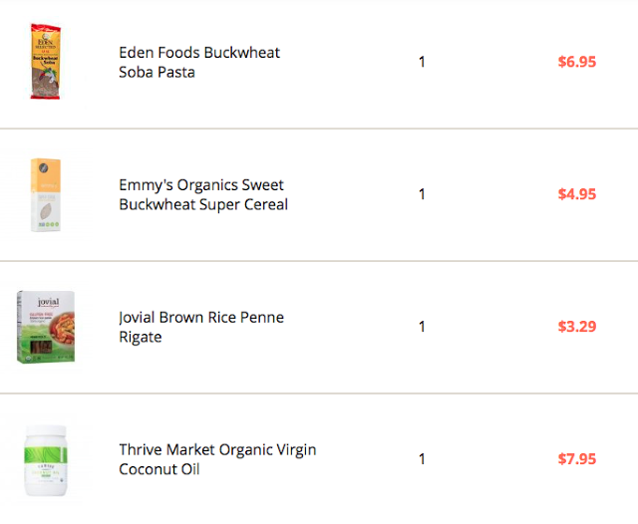The width and height of the screenshot is (638, 524).
Task: Select the quantity for Emmy's buckwheat cereal
Action: point(422,194)
